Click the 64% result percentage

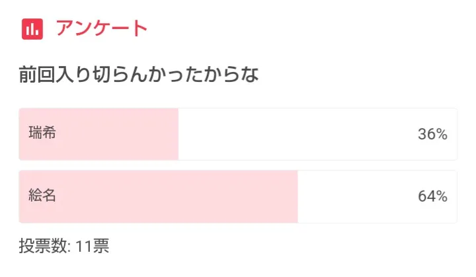pos(432,197)
